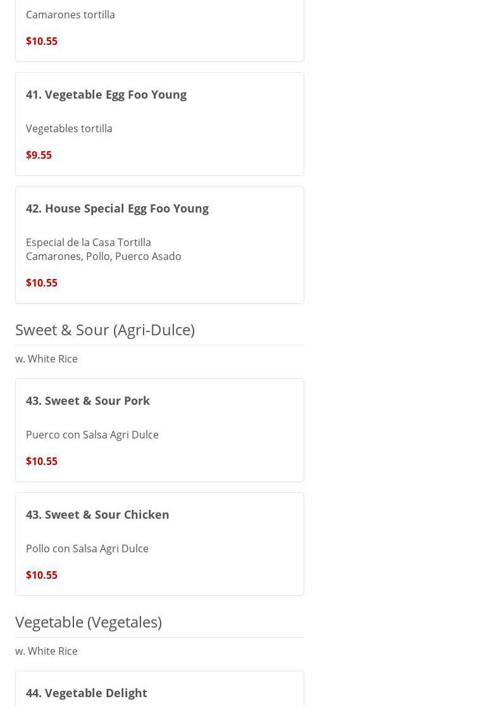Image resolution: width=487 pixels, height=706 pixels.
Task: Click the Vegetable (Vegetales) section heading
Action: click(89, 622)
